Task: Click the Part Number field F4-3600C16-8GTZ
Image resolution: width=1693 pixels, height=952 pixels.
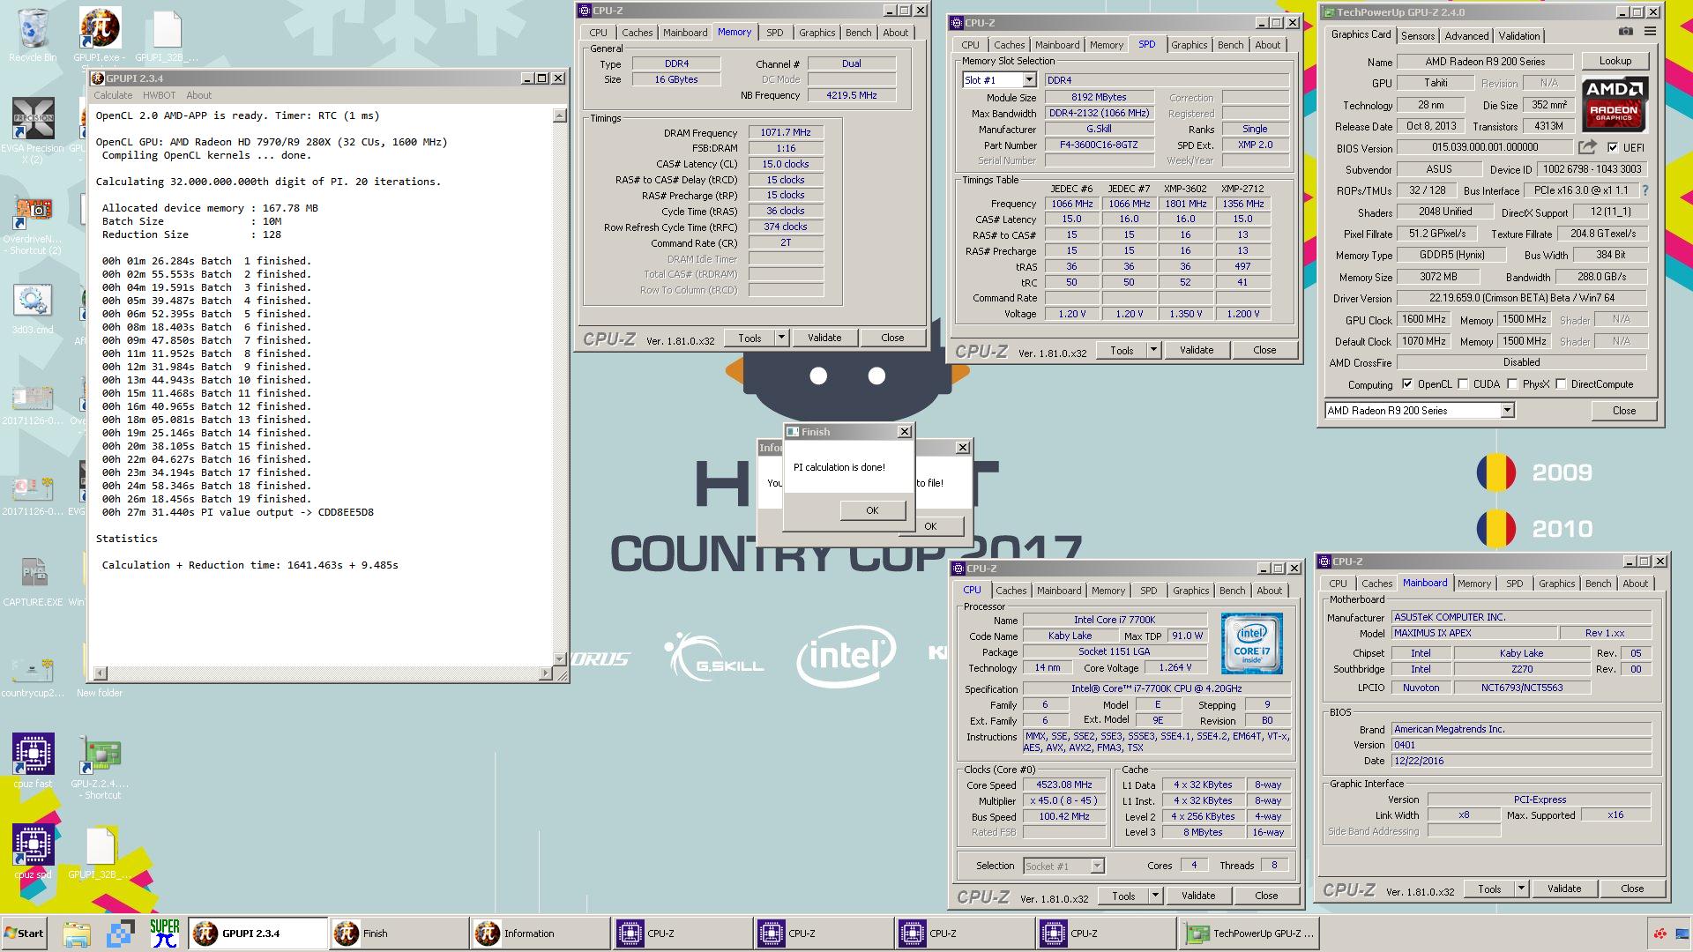Action: point(1099,145)
